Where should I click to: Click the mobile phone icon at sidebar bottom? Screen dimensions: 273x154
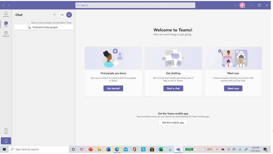coord(6,141)
